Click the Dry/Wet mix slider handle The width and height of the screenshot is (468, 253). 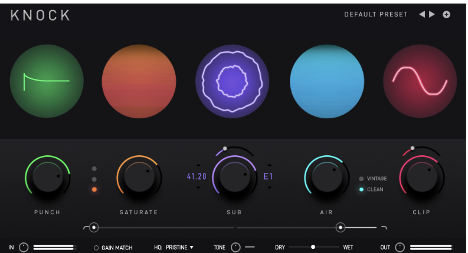coord(313,247)
